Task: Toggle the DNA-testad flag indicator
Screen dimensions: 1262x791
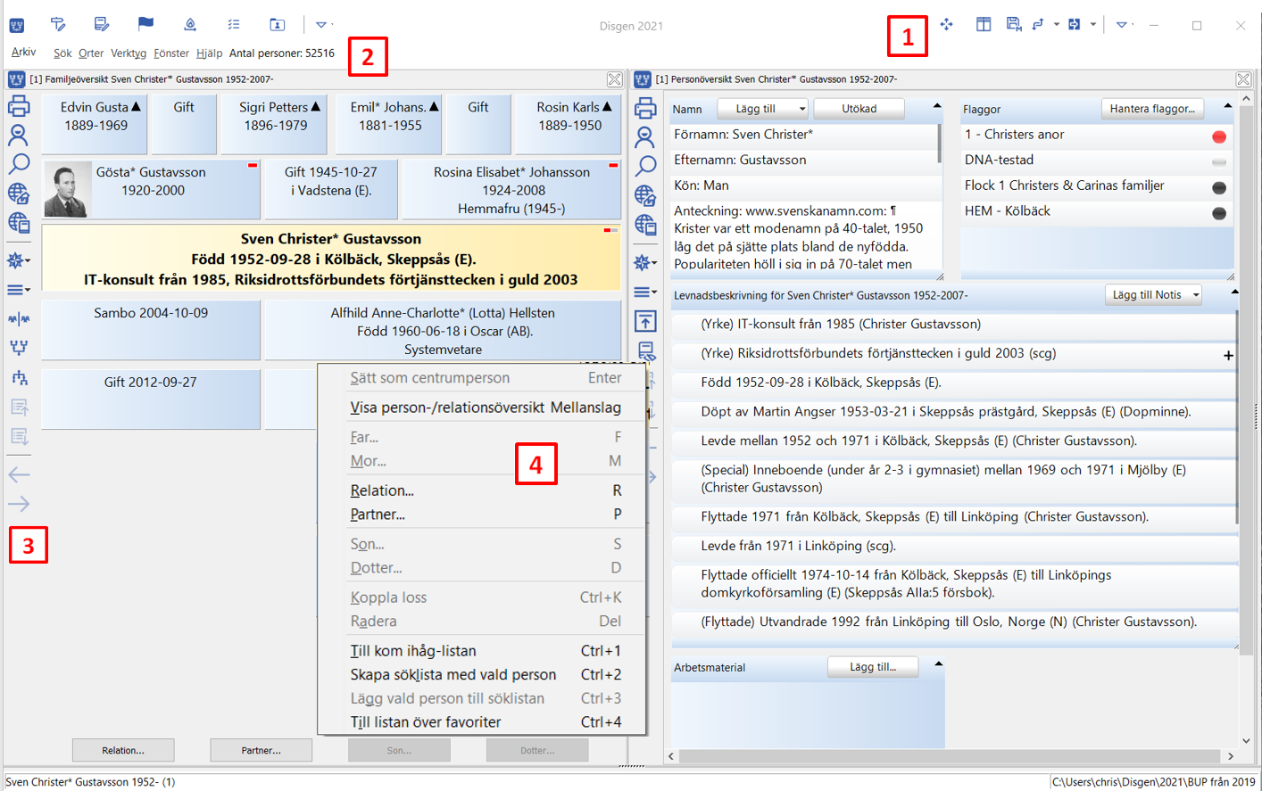Action: (x=1218, y=161)
